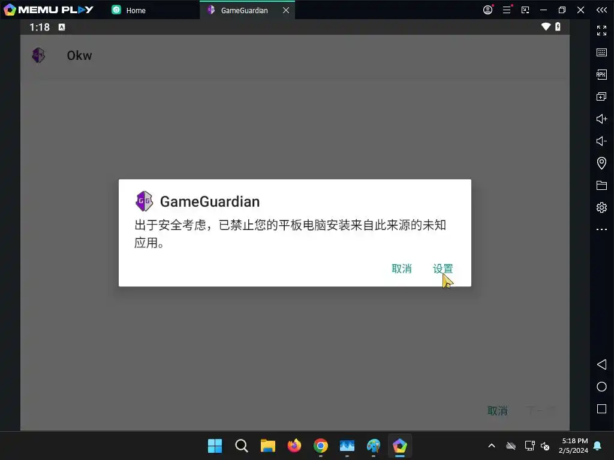Click MEmu icon in Windows taskbar
614x460 pixels.
coord(400,446)
